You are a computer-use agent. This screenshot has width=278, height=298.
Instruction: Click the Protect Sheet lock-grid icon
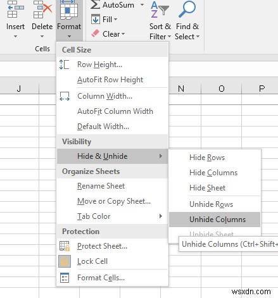point(65,246)
